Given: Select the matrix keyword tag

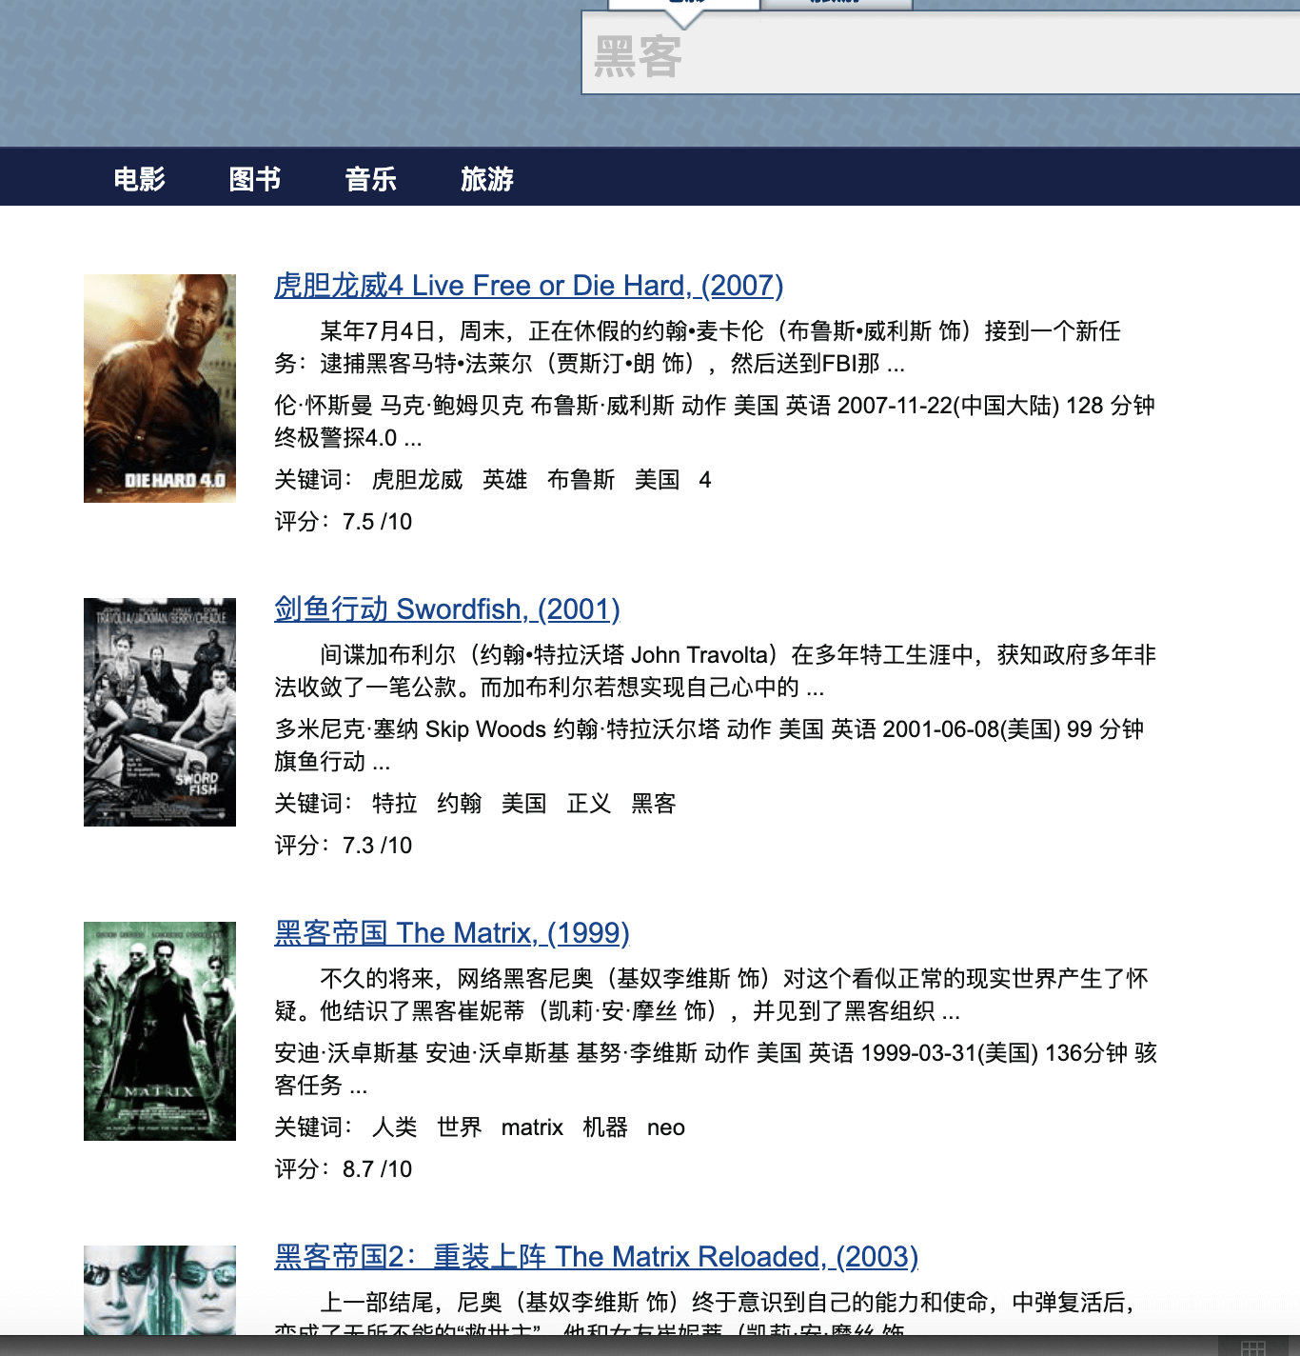Looking at the screenshot, I should pyautogui.click(x=532, y=1127).
